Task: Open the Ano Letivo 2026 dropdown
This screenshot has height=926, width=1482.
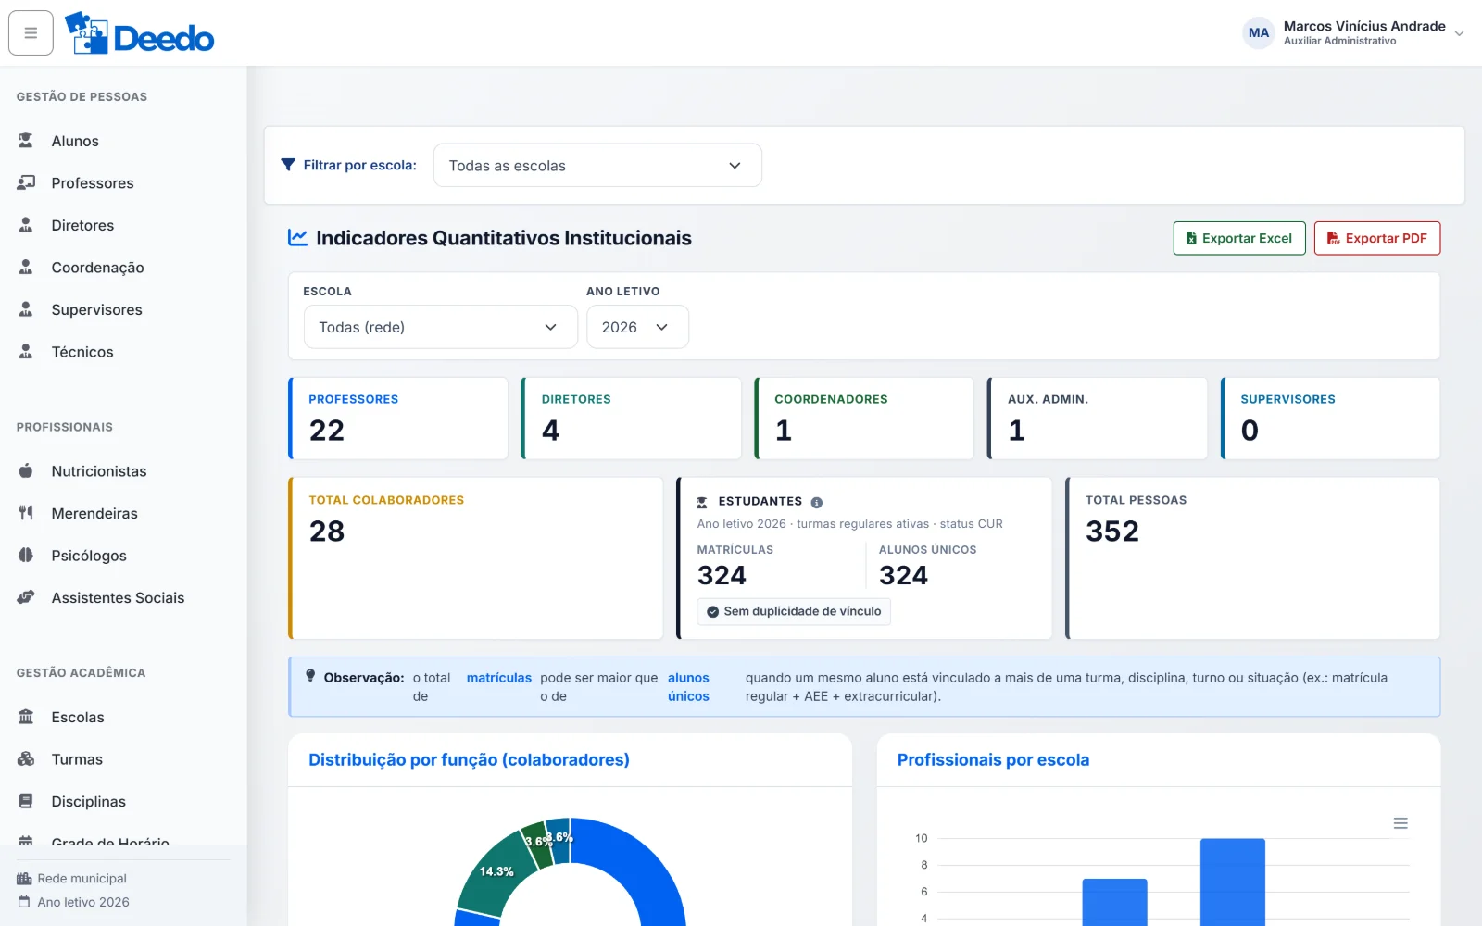Action: pos(637,327)
